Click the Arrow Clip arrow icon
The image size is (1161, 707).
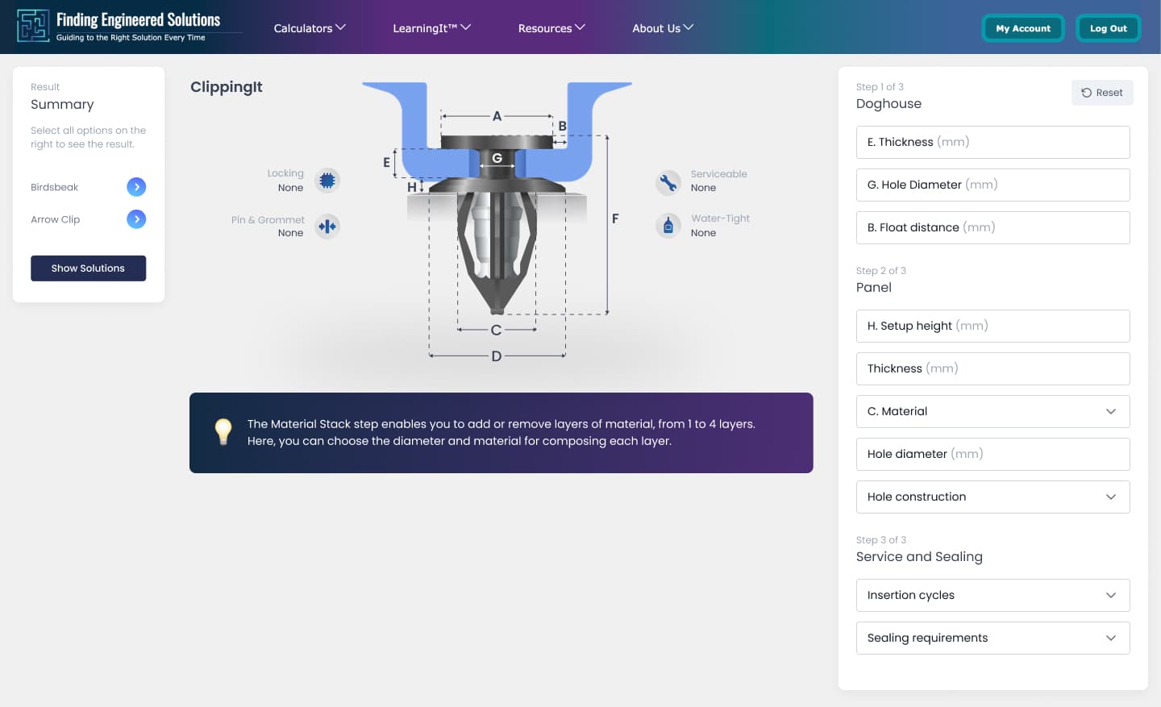(x=136, y=219)
